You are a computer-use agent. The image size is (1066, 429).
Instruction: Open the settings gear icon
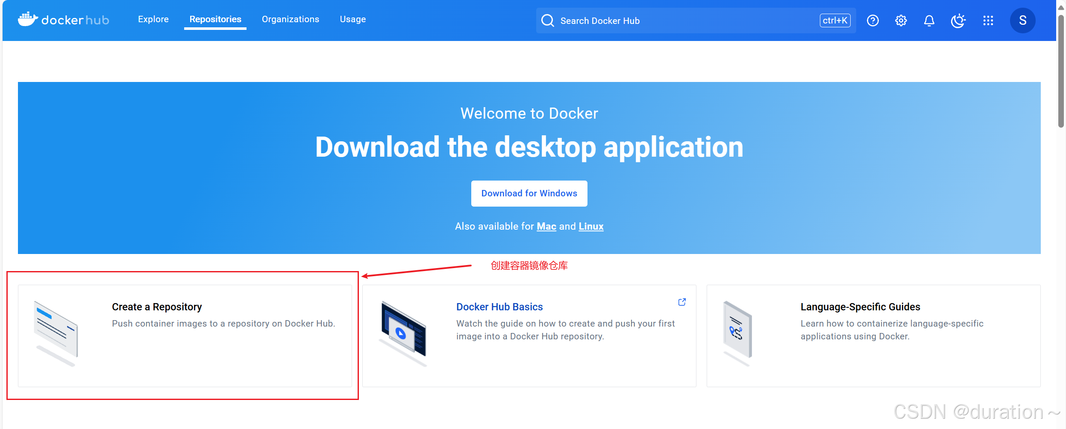coord(901,20)
